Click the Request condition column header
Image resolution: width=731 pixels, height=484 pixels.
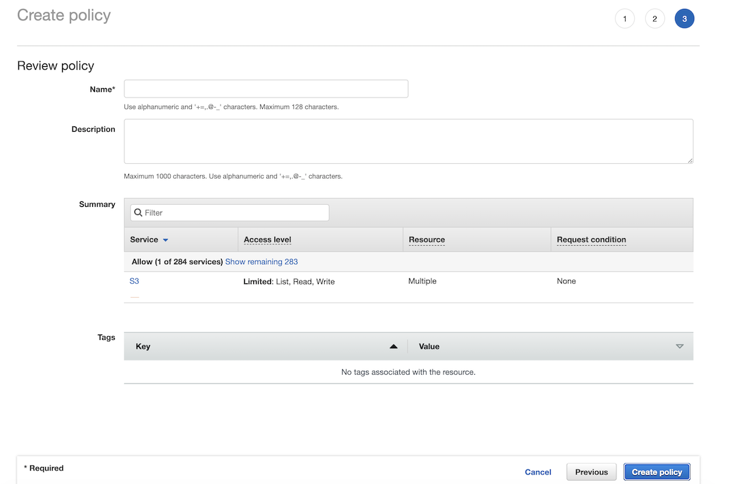tap(591, 240)
